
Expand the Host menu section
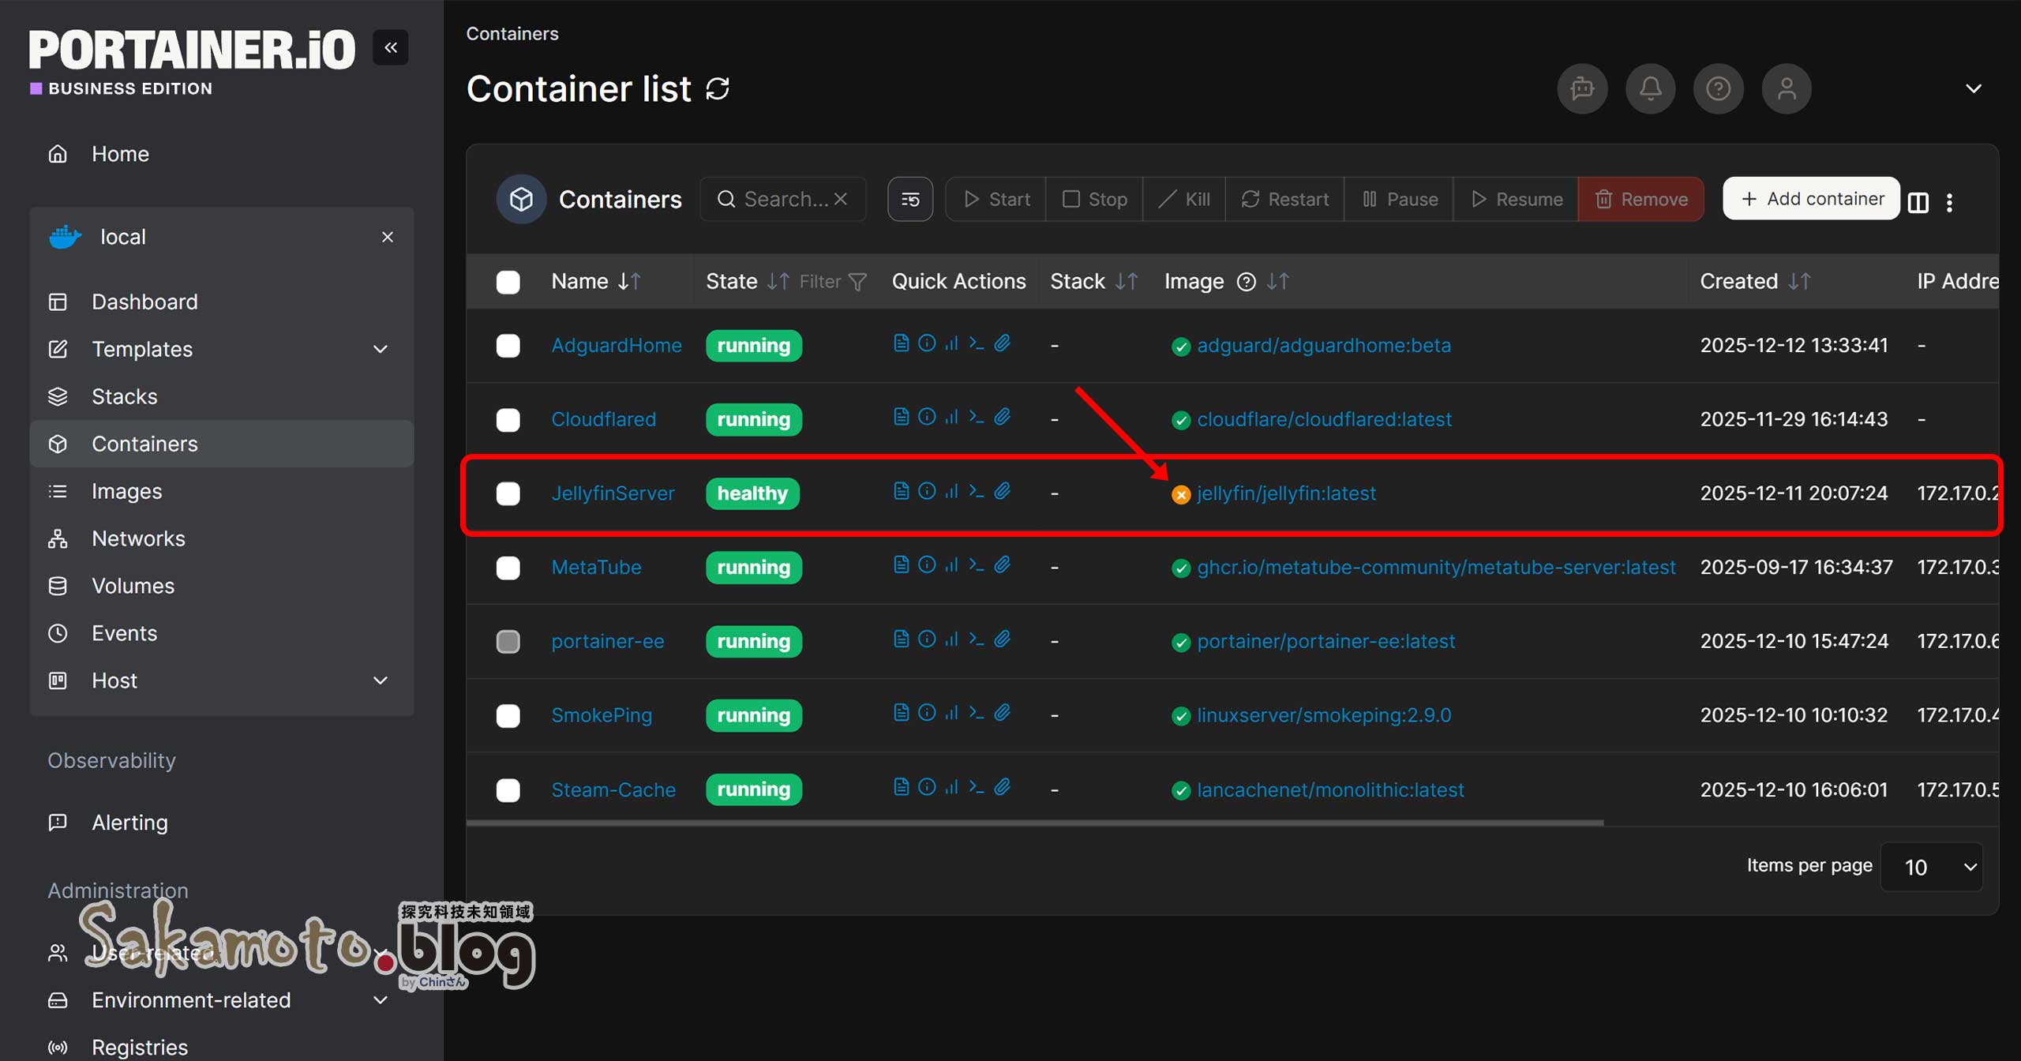tap(381, 680)
